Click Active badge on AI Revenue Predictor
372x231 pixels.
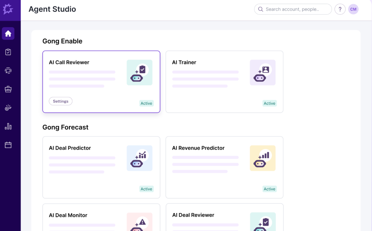pos(270,189)
